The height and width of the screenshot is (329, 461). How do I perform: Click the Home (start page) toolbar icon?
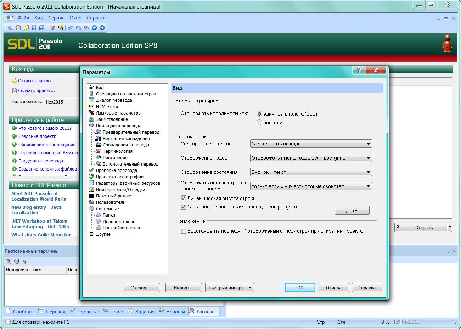(x=11, y=28)
